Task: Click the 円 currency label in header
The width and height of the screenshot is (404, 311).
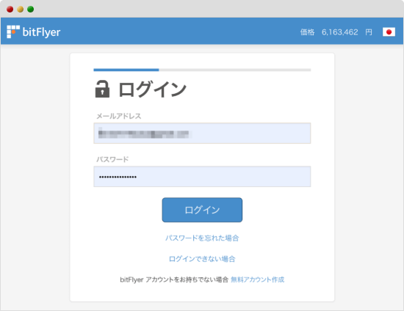Action: 369,32
